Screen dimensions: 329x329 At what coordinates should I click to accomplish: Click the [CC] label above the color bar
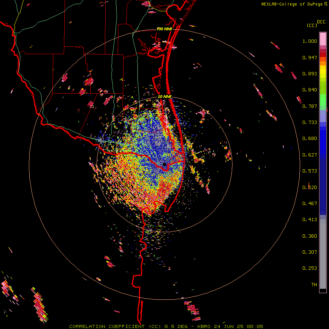pos(312,25)
